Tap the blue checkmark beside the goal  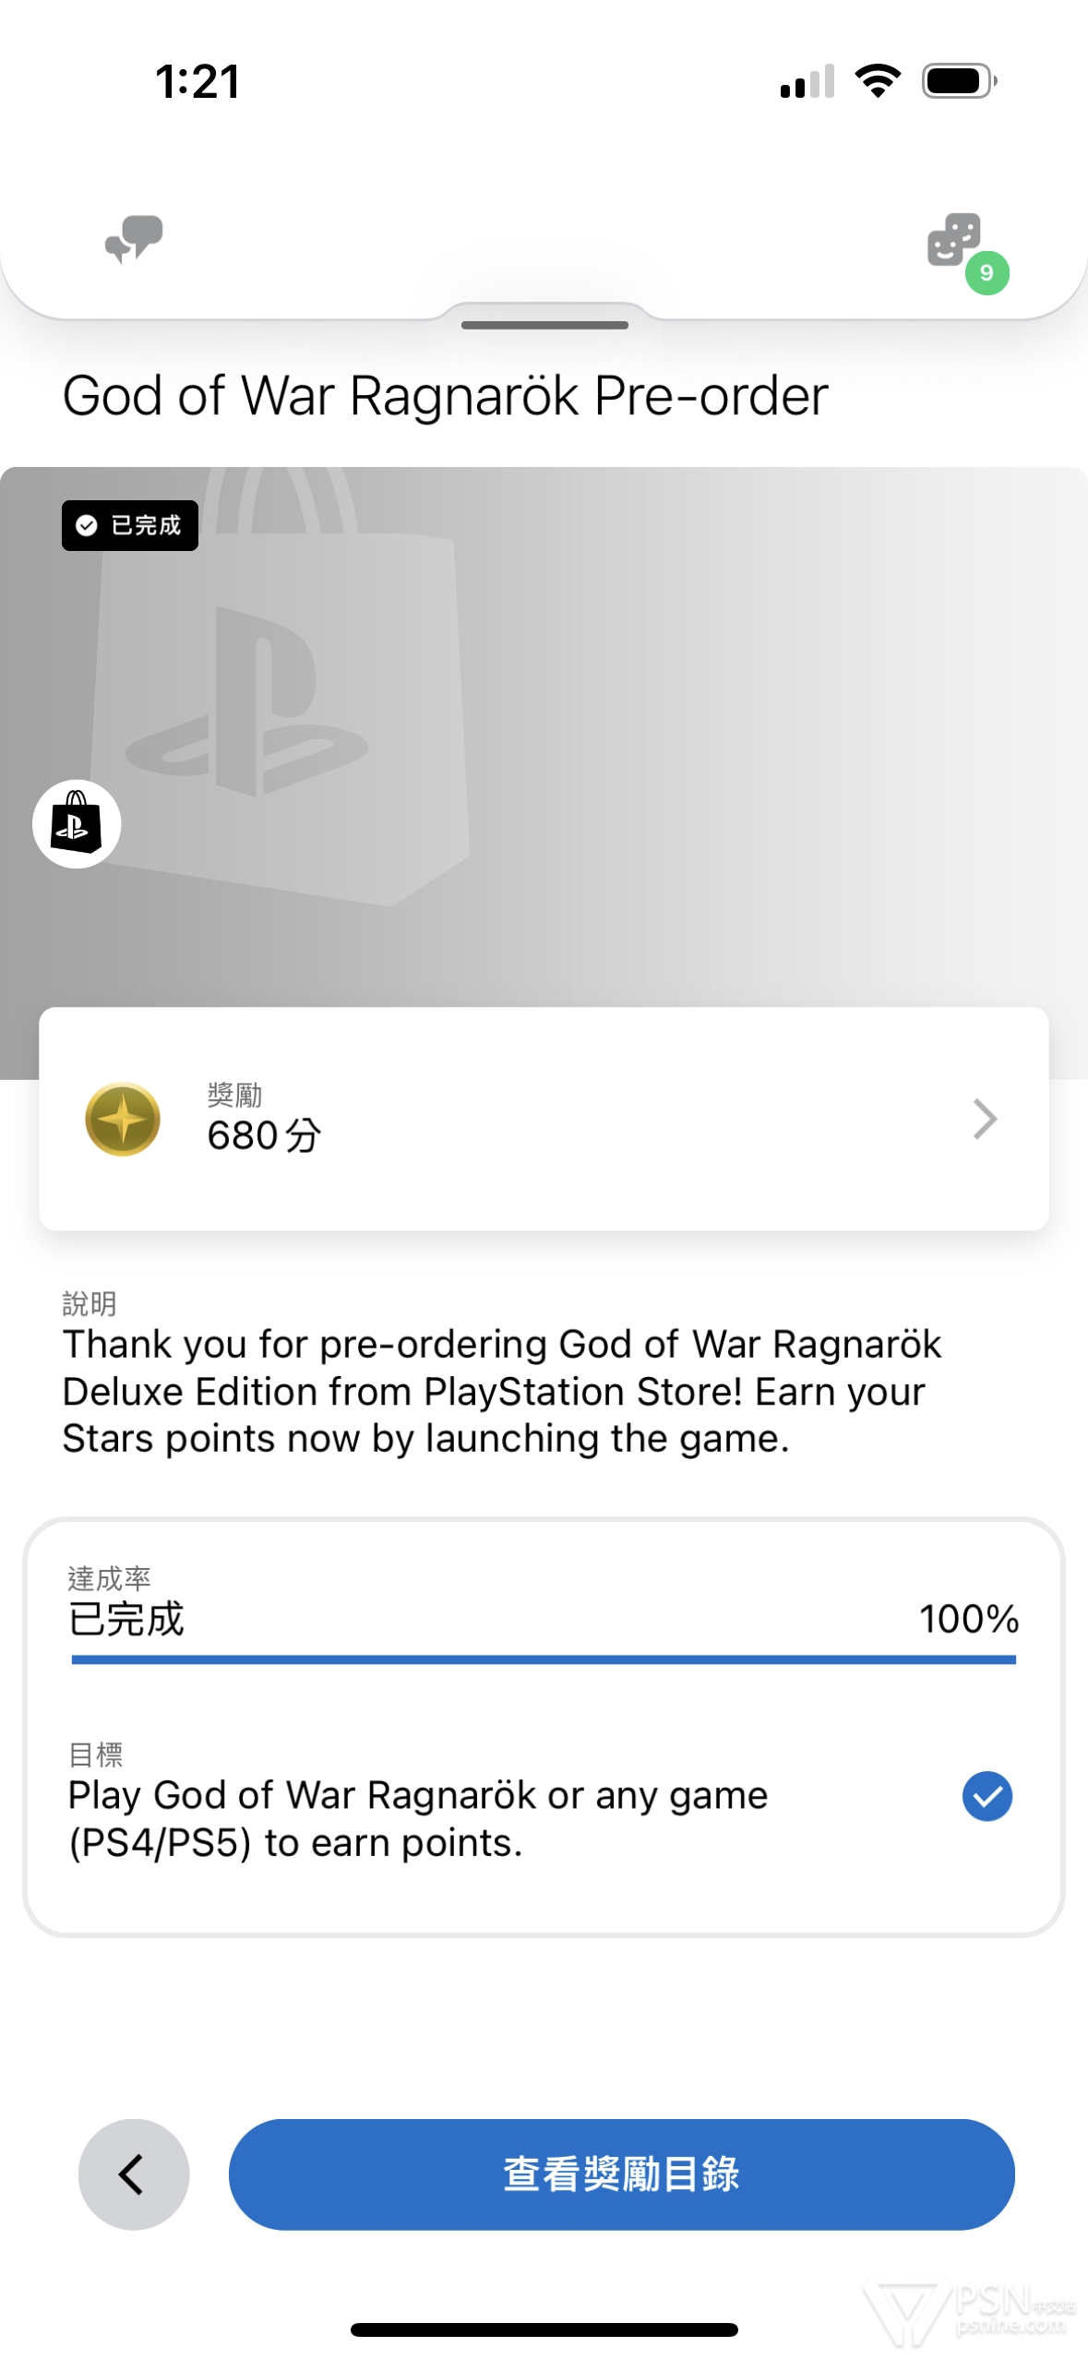pos(986,1795)
